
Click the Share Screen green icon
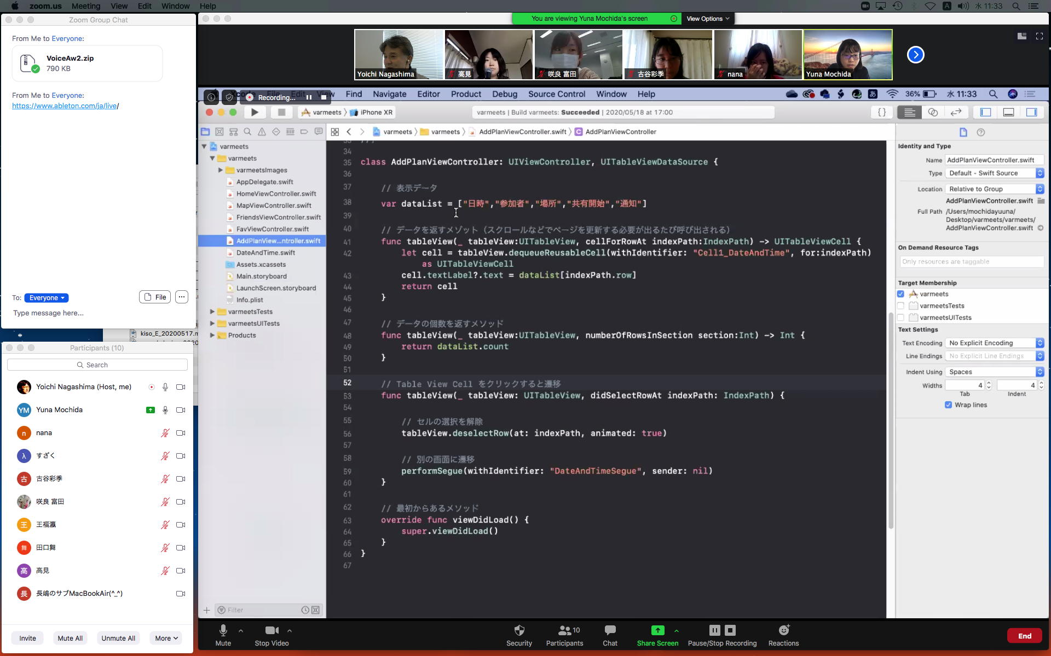657,630
